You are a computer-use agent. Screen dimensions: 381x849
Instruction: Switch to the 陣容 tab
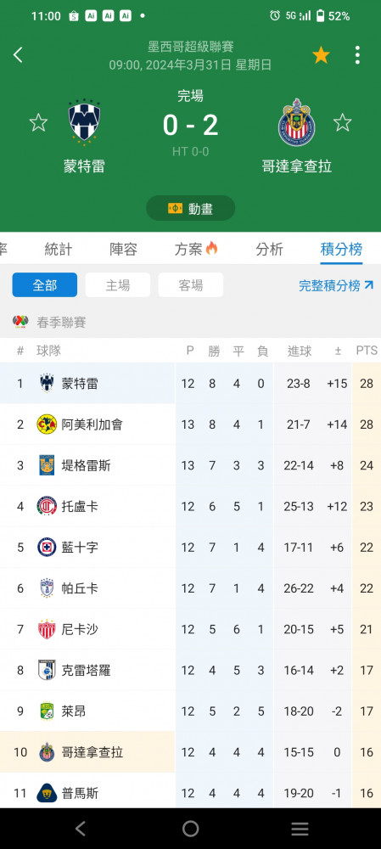point(123,249)
